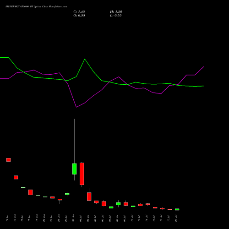
Task: Click the 30 Jun date axis label
Action: pos(73,218)
